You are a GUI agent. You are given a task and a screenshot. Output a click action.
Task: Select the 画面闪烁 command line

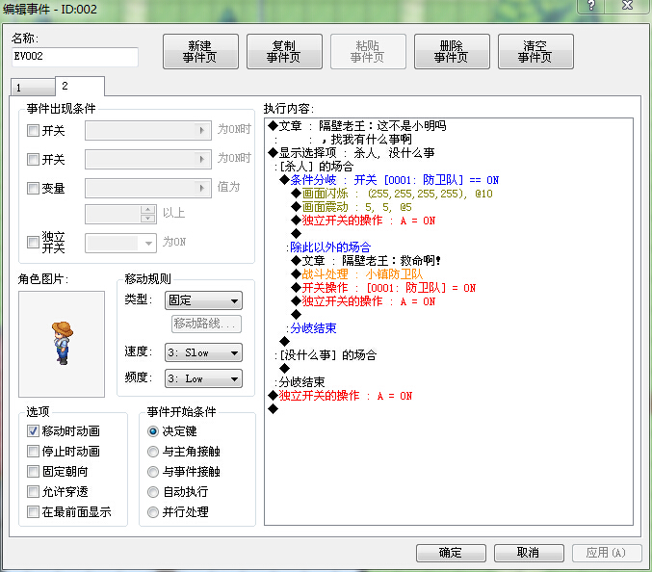[392, 194]
